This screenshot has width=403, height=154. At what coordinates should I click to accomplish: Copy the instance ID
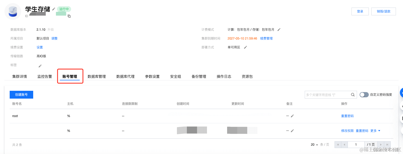pyautogui.click(x=69, y=16)
